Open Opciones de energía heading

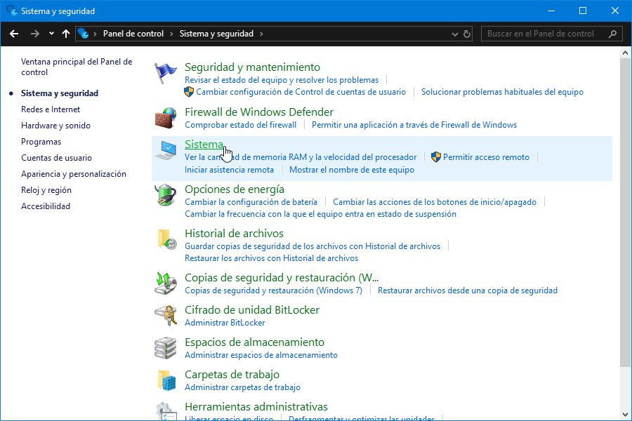pos(235,189)
